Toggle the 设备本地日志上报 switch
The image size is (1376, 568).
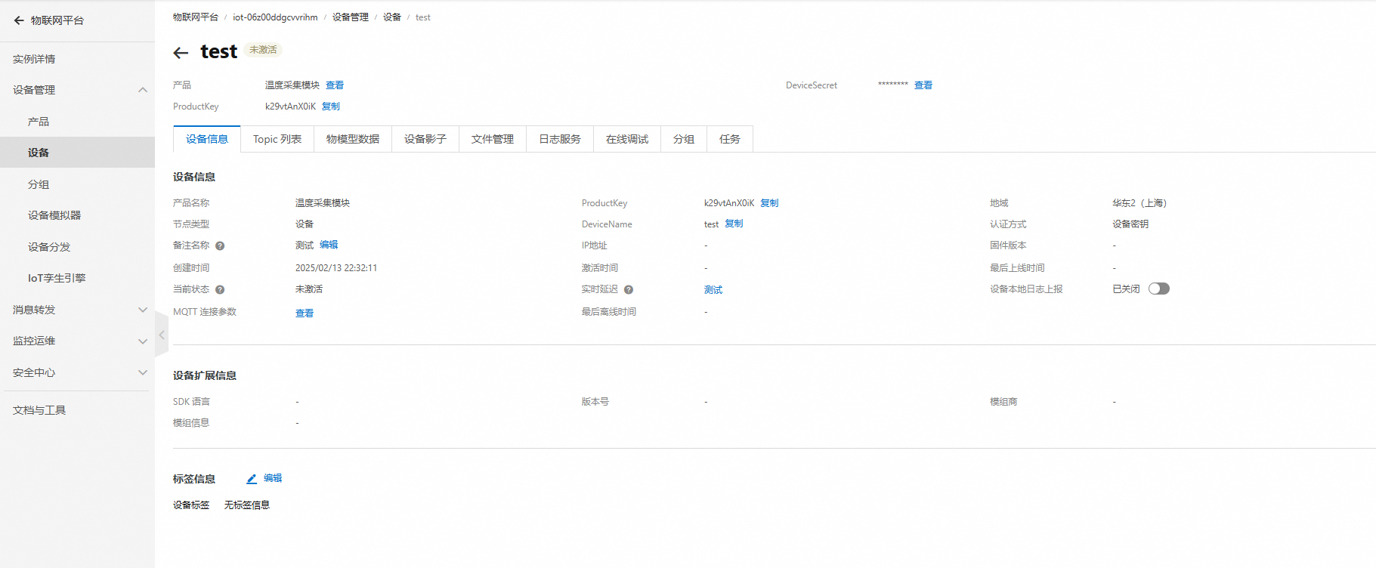(x=1158, y=289)
